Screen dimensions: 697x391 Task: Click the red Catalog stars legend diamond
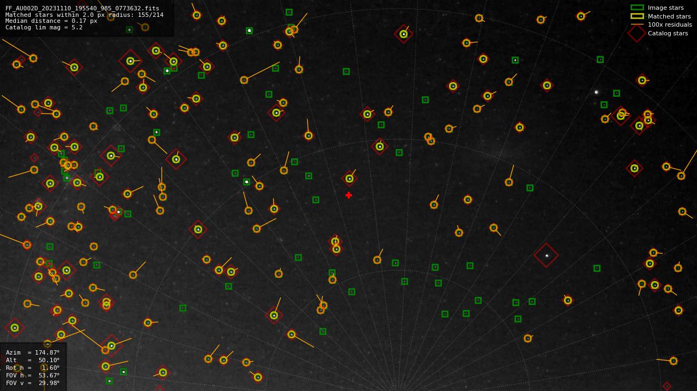[637, 33]
